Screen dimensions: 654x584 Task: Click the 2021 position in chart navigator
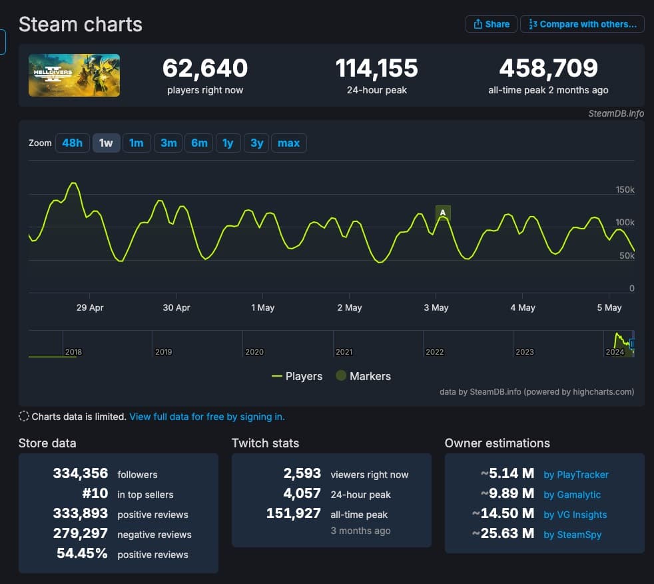[344, 352]
